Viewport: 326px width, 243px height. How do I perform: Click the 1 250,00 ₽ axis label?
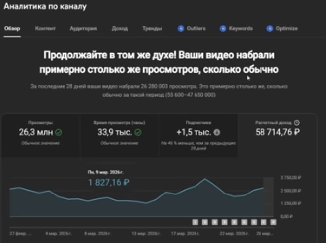[291, 203]
